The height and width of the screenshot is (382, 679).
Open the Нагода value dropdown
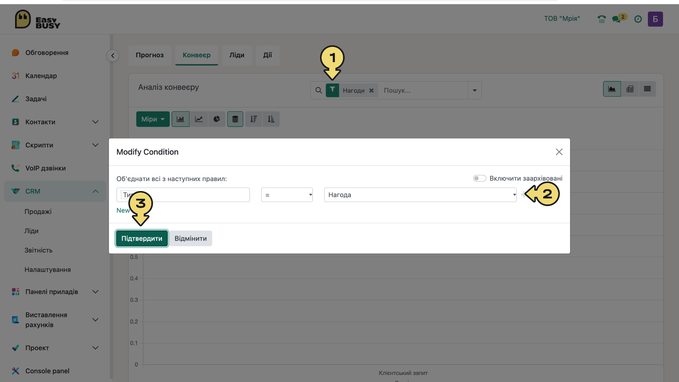pyautogui.click(x=420, y=195)
